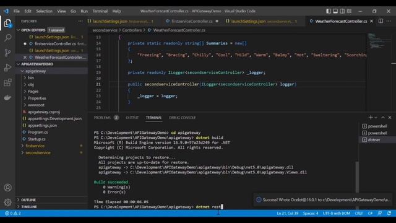Open the feedback icon in status bar

click(x=379, y=213)
